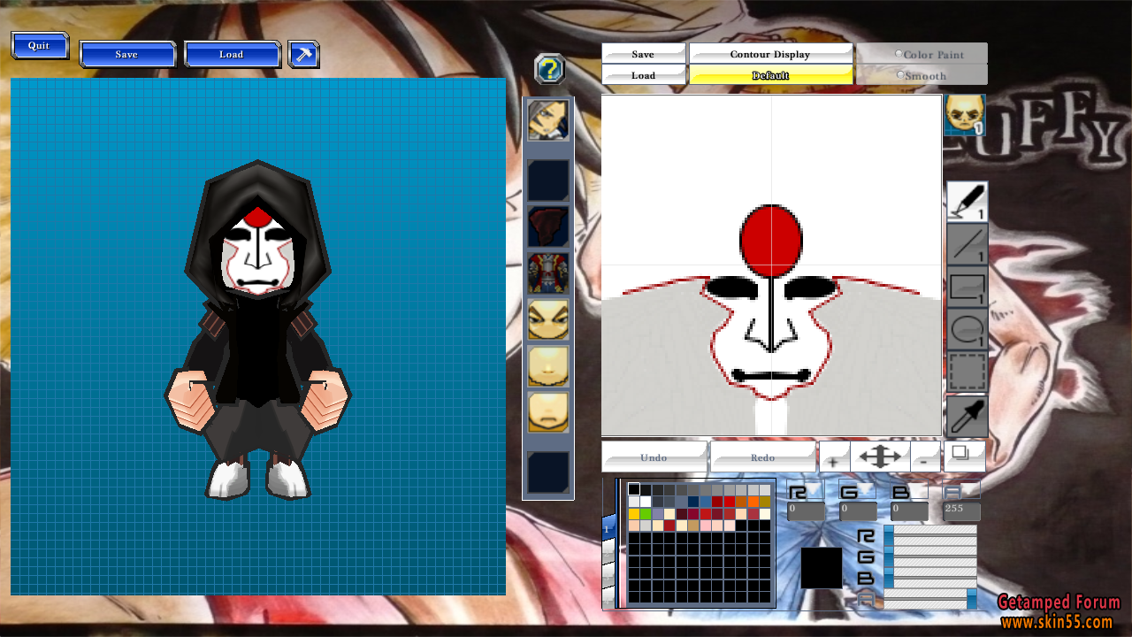Select the angry-eyed face part thumbnail
The width and height of the screenshot is (1132, 637).
[548, 319]
